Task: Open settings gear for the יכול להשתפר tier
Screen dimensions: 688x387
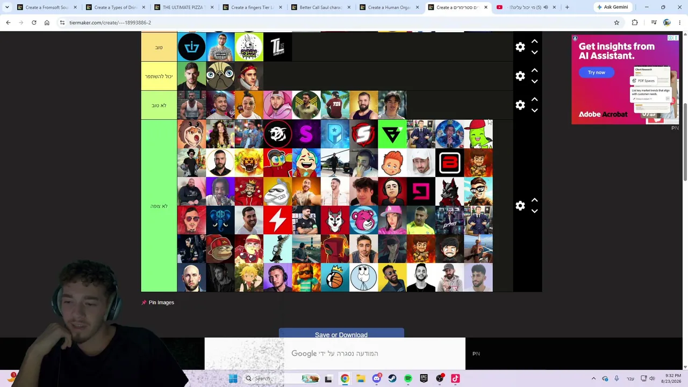Action: 520,76
